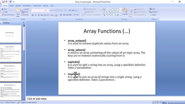The width and height of the screenshot is (185, 104).
Task: Toggle underline formatting
Action: 39,15
